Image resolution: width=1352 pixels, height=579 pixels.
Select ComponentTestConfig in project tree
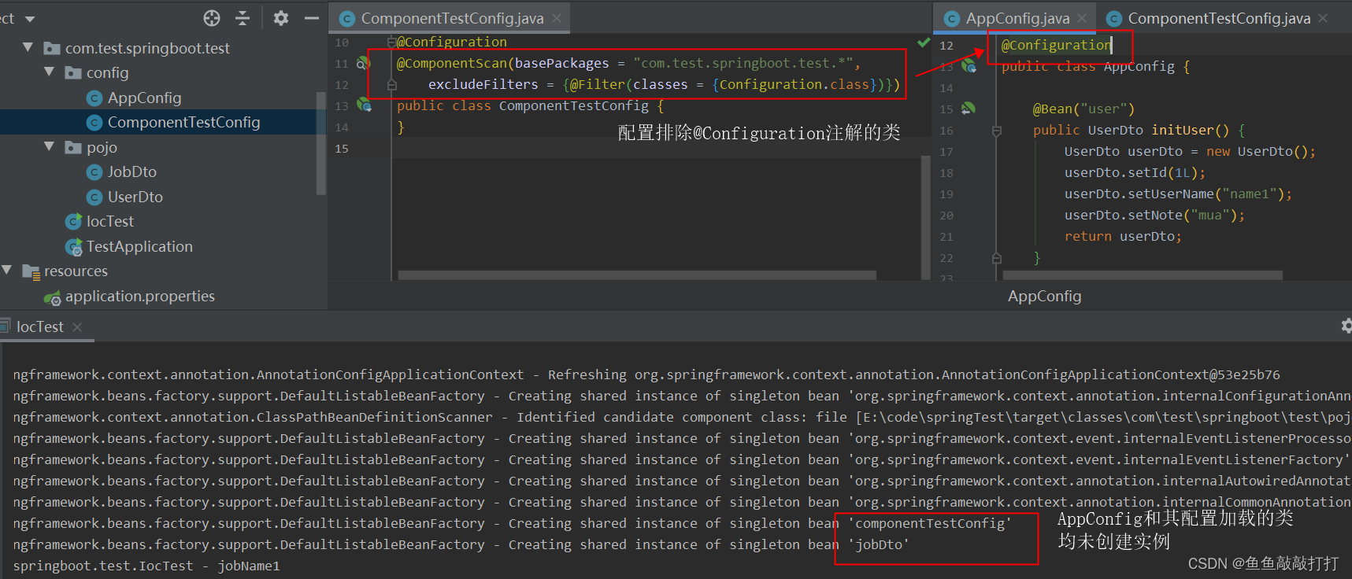point(183,122)
